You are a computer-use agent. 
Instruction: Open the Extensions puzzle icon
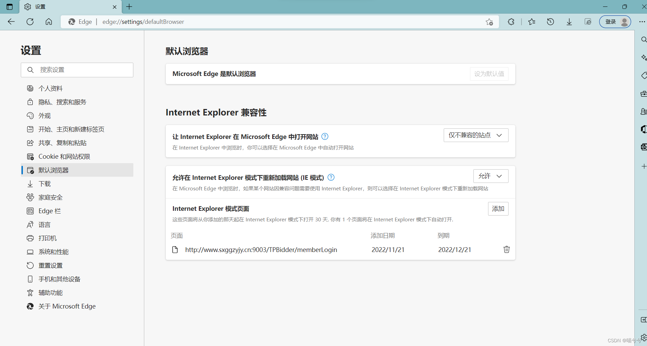pyautogui.click(x=511, y=22)
